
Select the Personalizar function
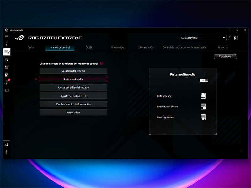(73, 112)
